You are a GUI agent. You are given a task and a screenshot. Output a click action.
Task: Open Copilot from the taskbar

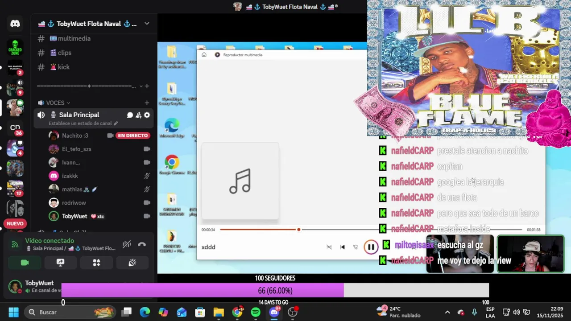163,312
